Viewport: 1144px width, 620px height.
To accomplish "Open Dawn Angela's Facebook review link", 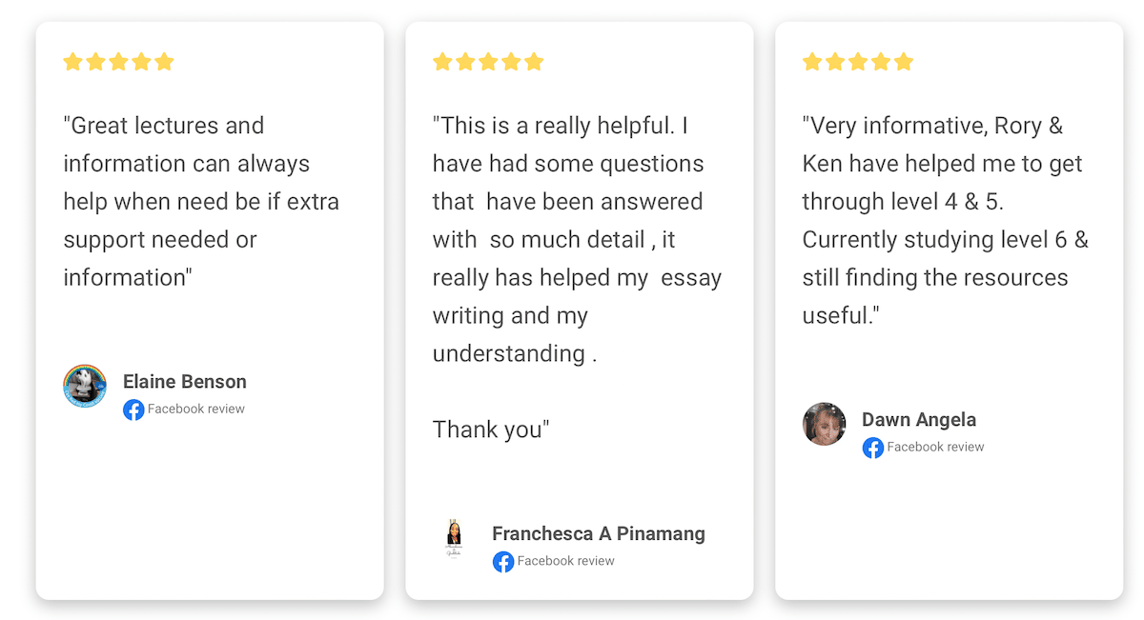I will [936, 448].
